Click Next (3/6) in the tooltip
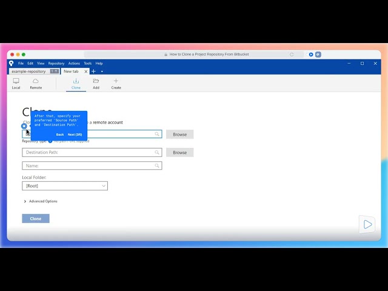The height and width of the screenshot is (291, 388). pyautogui.click(x=75, y=135)
